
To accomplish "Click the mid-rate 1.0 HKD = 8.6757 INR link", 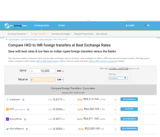I will click(119, 68).
